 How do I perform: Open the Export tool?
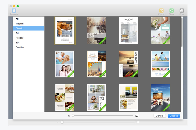coord(161,11)
